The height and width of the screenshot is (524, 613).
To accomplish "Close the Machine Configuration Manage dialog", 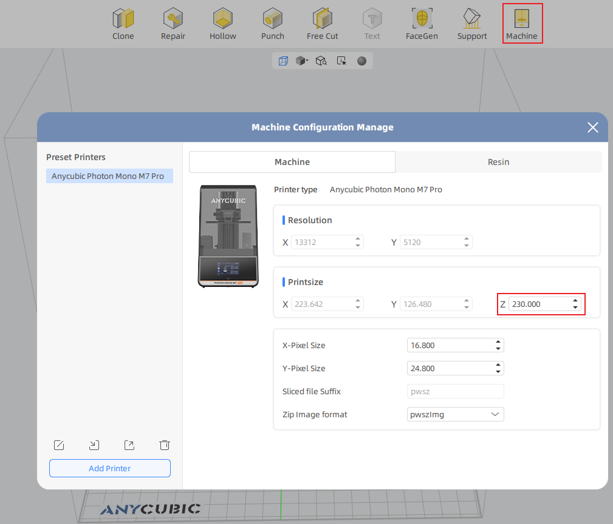I will tap(593, 127).
